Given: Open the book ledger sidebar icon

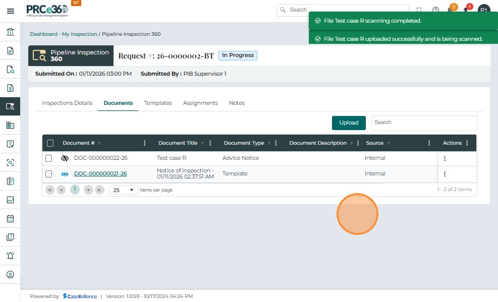Looking at the screenshot, I should click(10, 181).
